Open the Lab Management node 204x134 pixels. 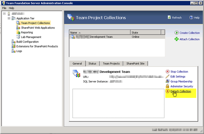click(x=31, y=37)
